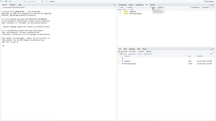
Task: Sort files by Size column header
Action: pyautogui.click(x=189, y=56)
